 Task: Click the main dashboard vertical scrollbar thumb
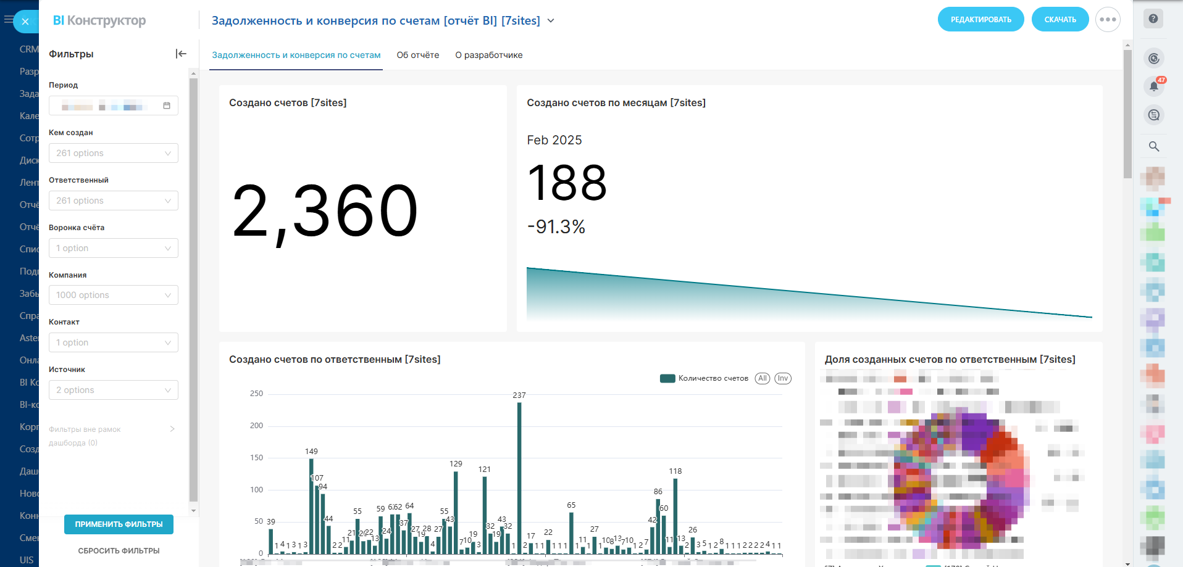click(x=1127, y=114)
